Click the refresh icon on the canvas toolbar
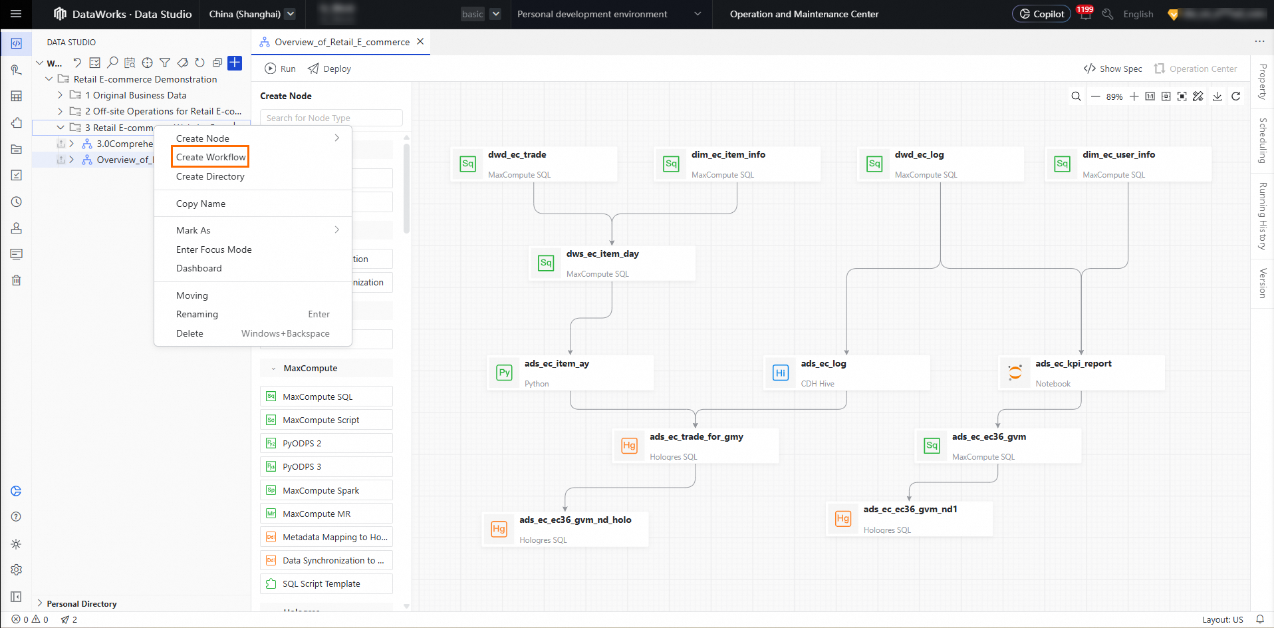 tap(1235, 96)
